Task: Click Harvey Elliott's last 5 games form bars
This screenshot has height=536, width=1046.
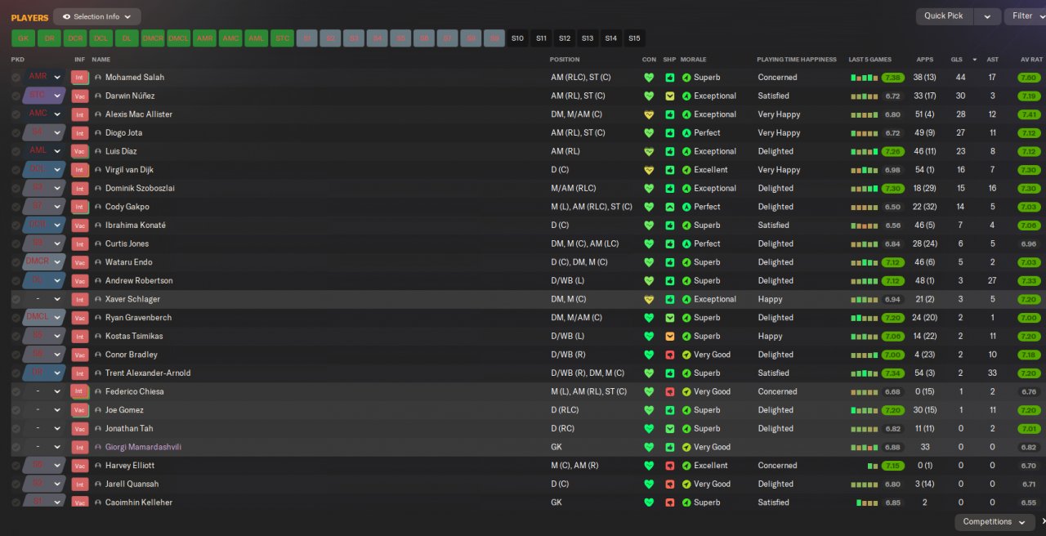Action: coord(873,466)
